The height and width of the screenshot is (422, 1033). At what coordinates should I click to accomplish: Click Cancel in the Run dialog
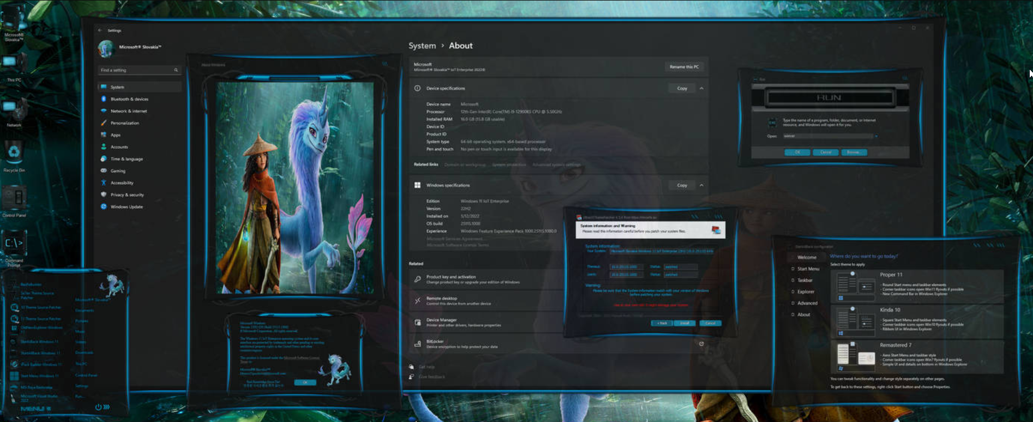click(x=826, y=152)
